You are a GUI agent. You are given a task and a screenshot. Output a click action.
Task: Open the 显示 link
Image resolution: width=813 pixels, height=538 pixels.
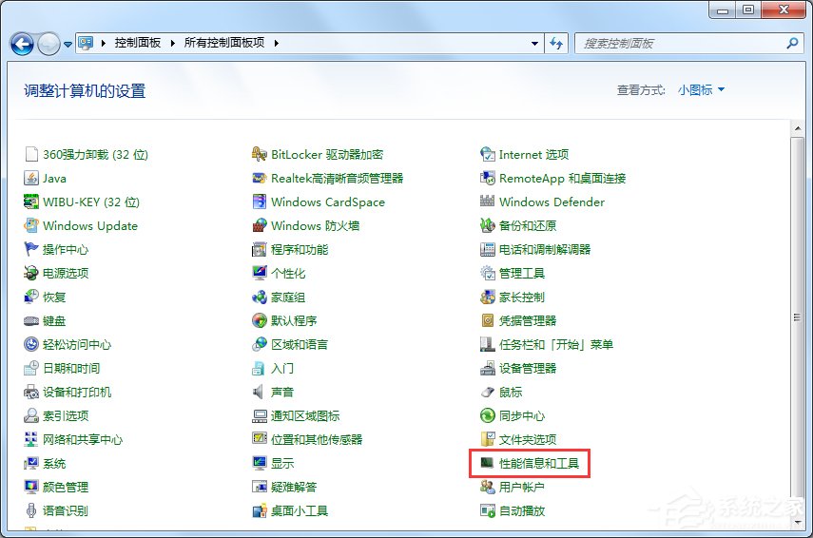click(x=282, y=463)
